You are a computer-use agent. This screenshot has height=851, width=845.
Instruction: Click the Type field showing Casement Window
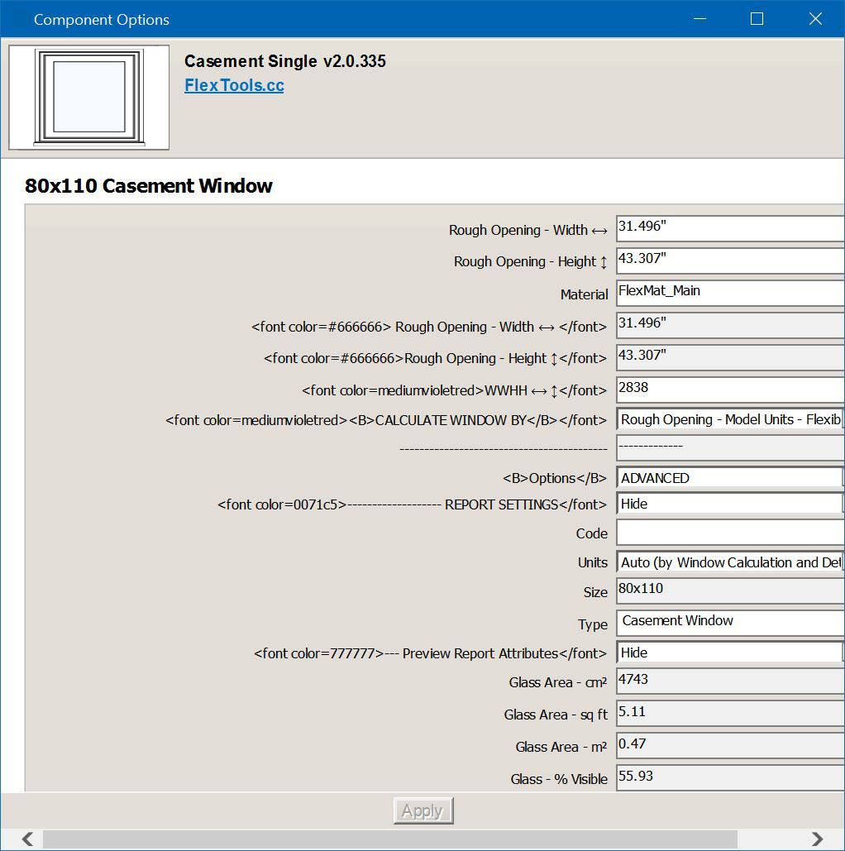(x=729, y=622)
